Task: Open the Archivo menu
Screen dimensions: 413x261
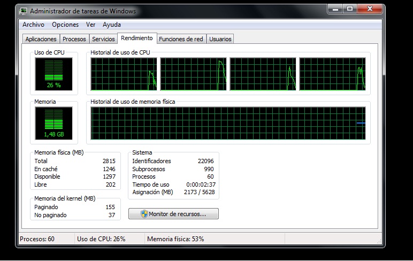Action: click(x=34, y=25)
